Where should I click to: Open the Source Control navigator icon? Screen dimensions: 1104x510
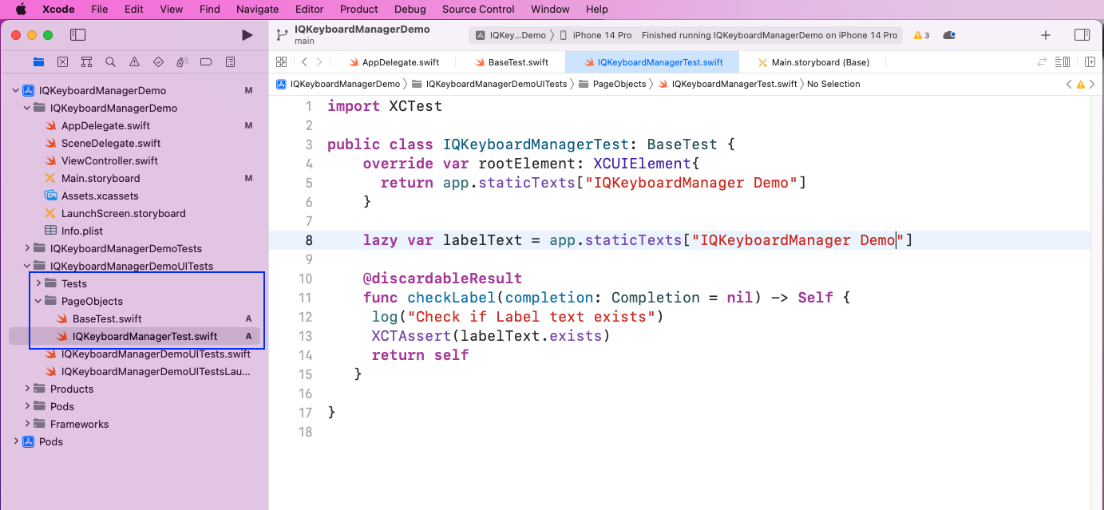click(x=62, y=61)
